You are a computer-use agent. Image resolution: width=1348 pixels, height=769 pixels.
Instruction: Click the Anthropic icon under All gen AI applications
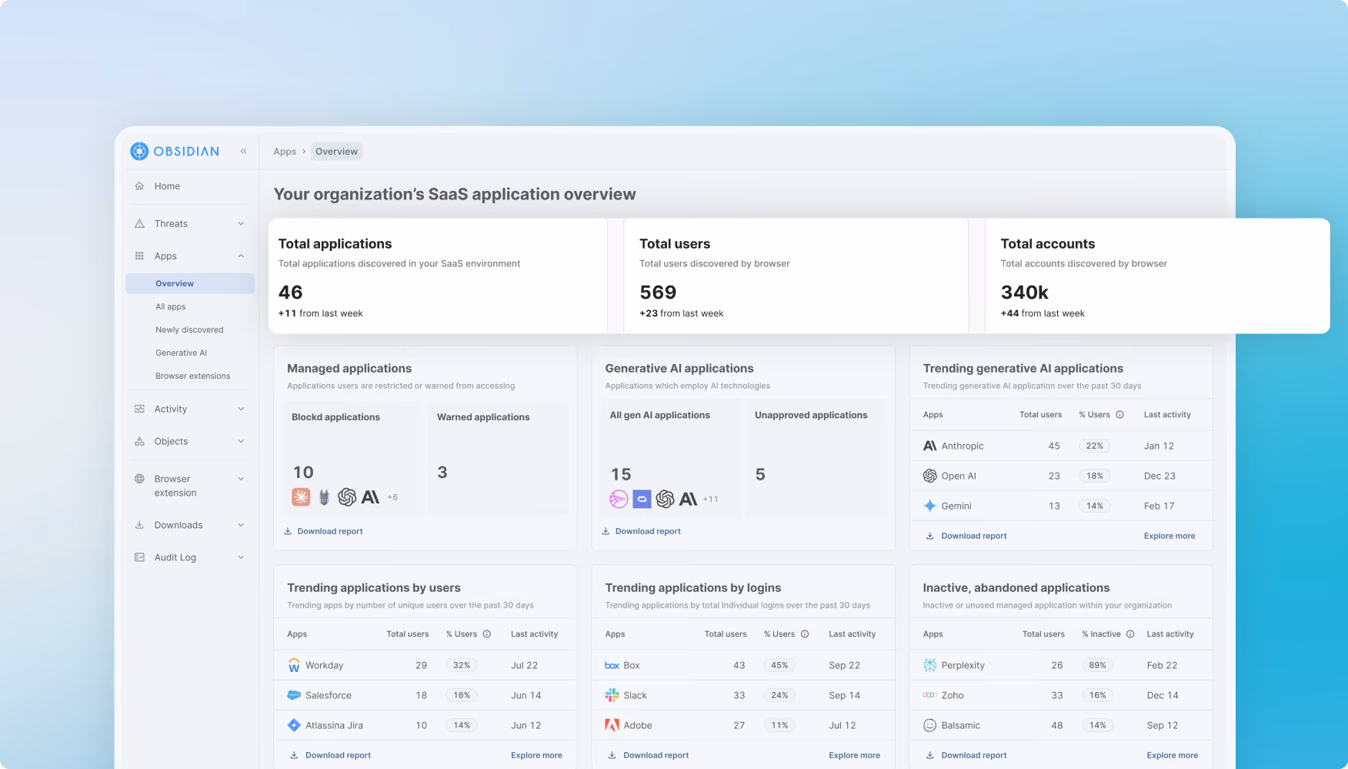[x=689, y=499]
